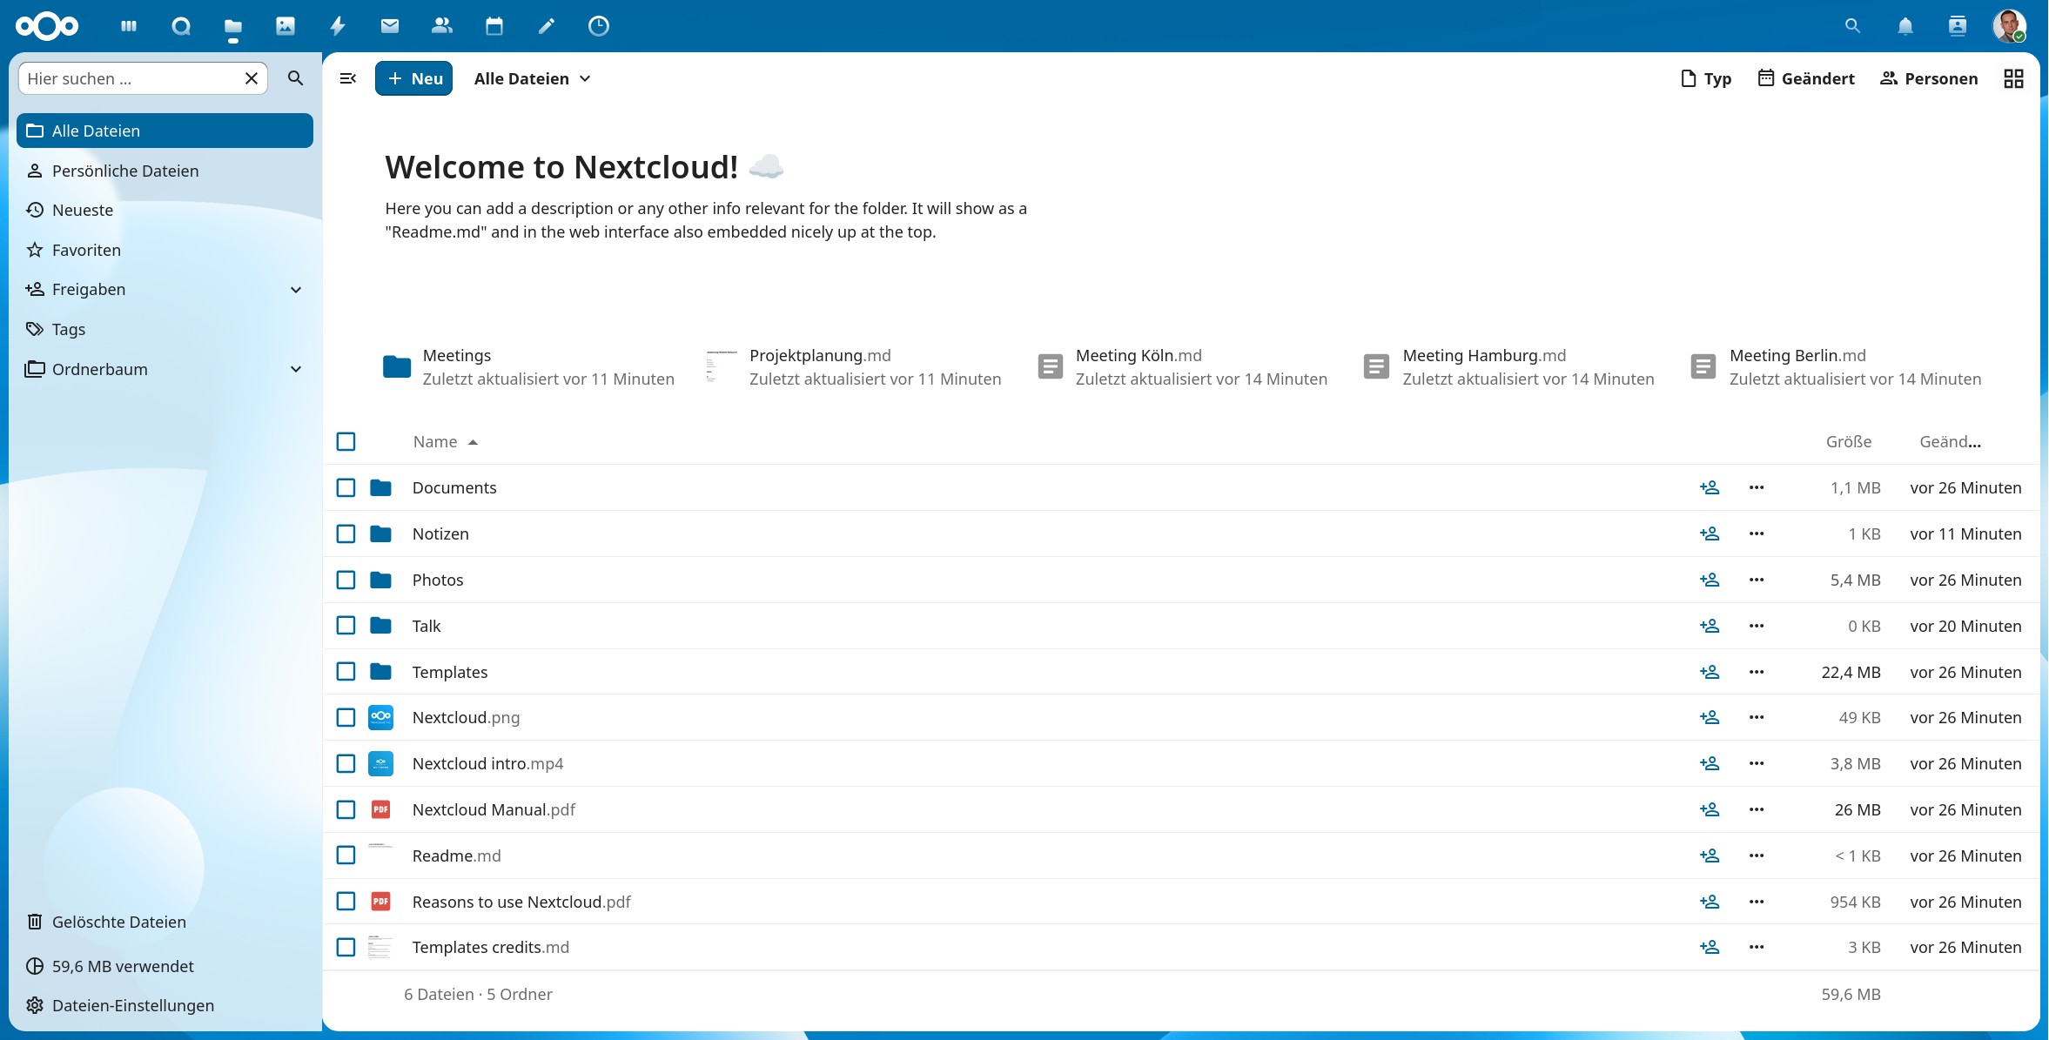Sort files by Geändert column
2049x1040 pixels.
click(x=1950, y=441)
